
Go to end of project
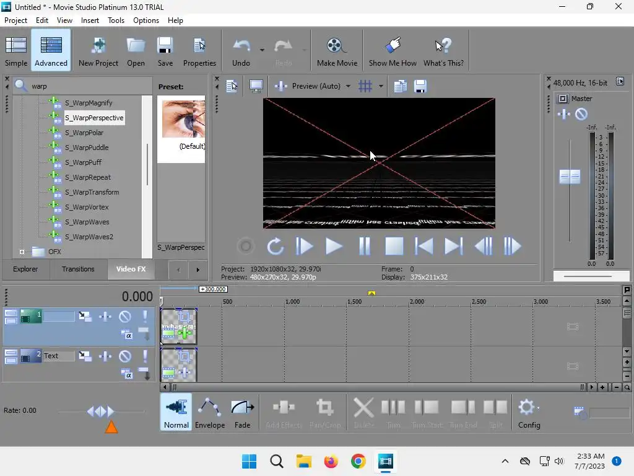[453, 246]
